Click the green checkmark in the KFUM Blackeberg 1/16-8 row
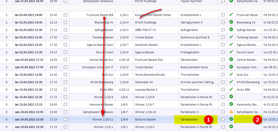The image size is (278, 132). coord(231,82)
